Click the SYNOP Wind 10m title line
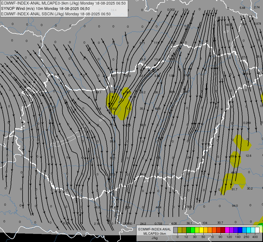Viewport: 263px width, 242px height. [x=45, y=9]
